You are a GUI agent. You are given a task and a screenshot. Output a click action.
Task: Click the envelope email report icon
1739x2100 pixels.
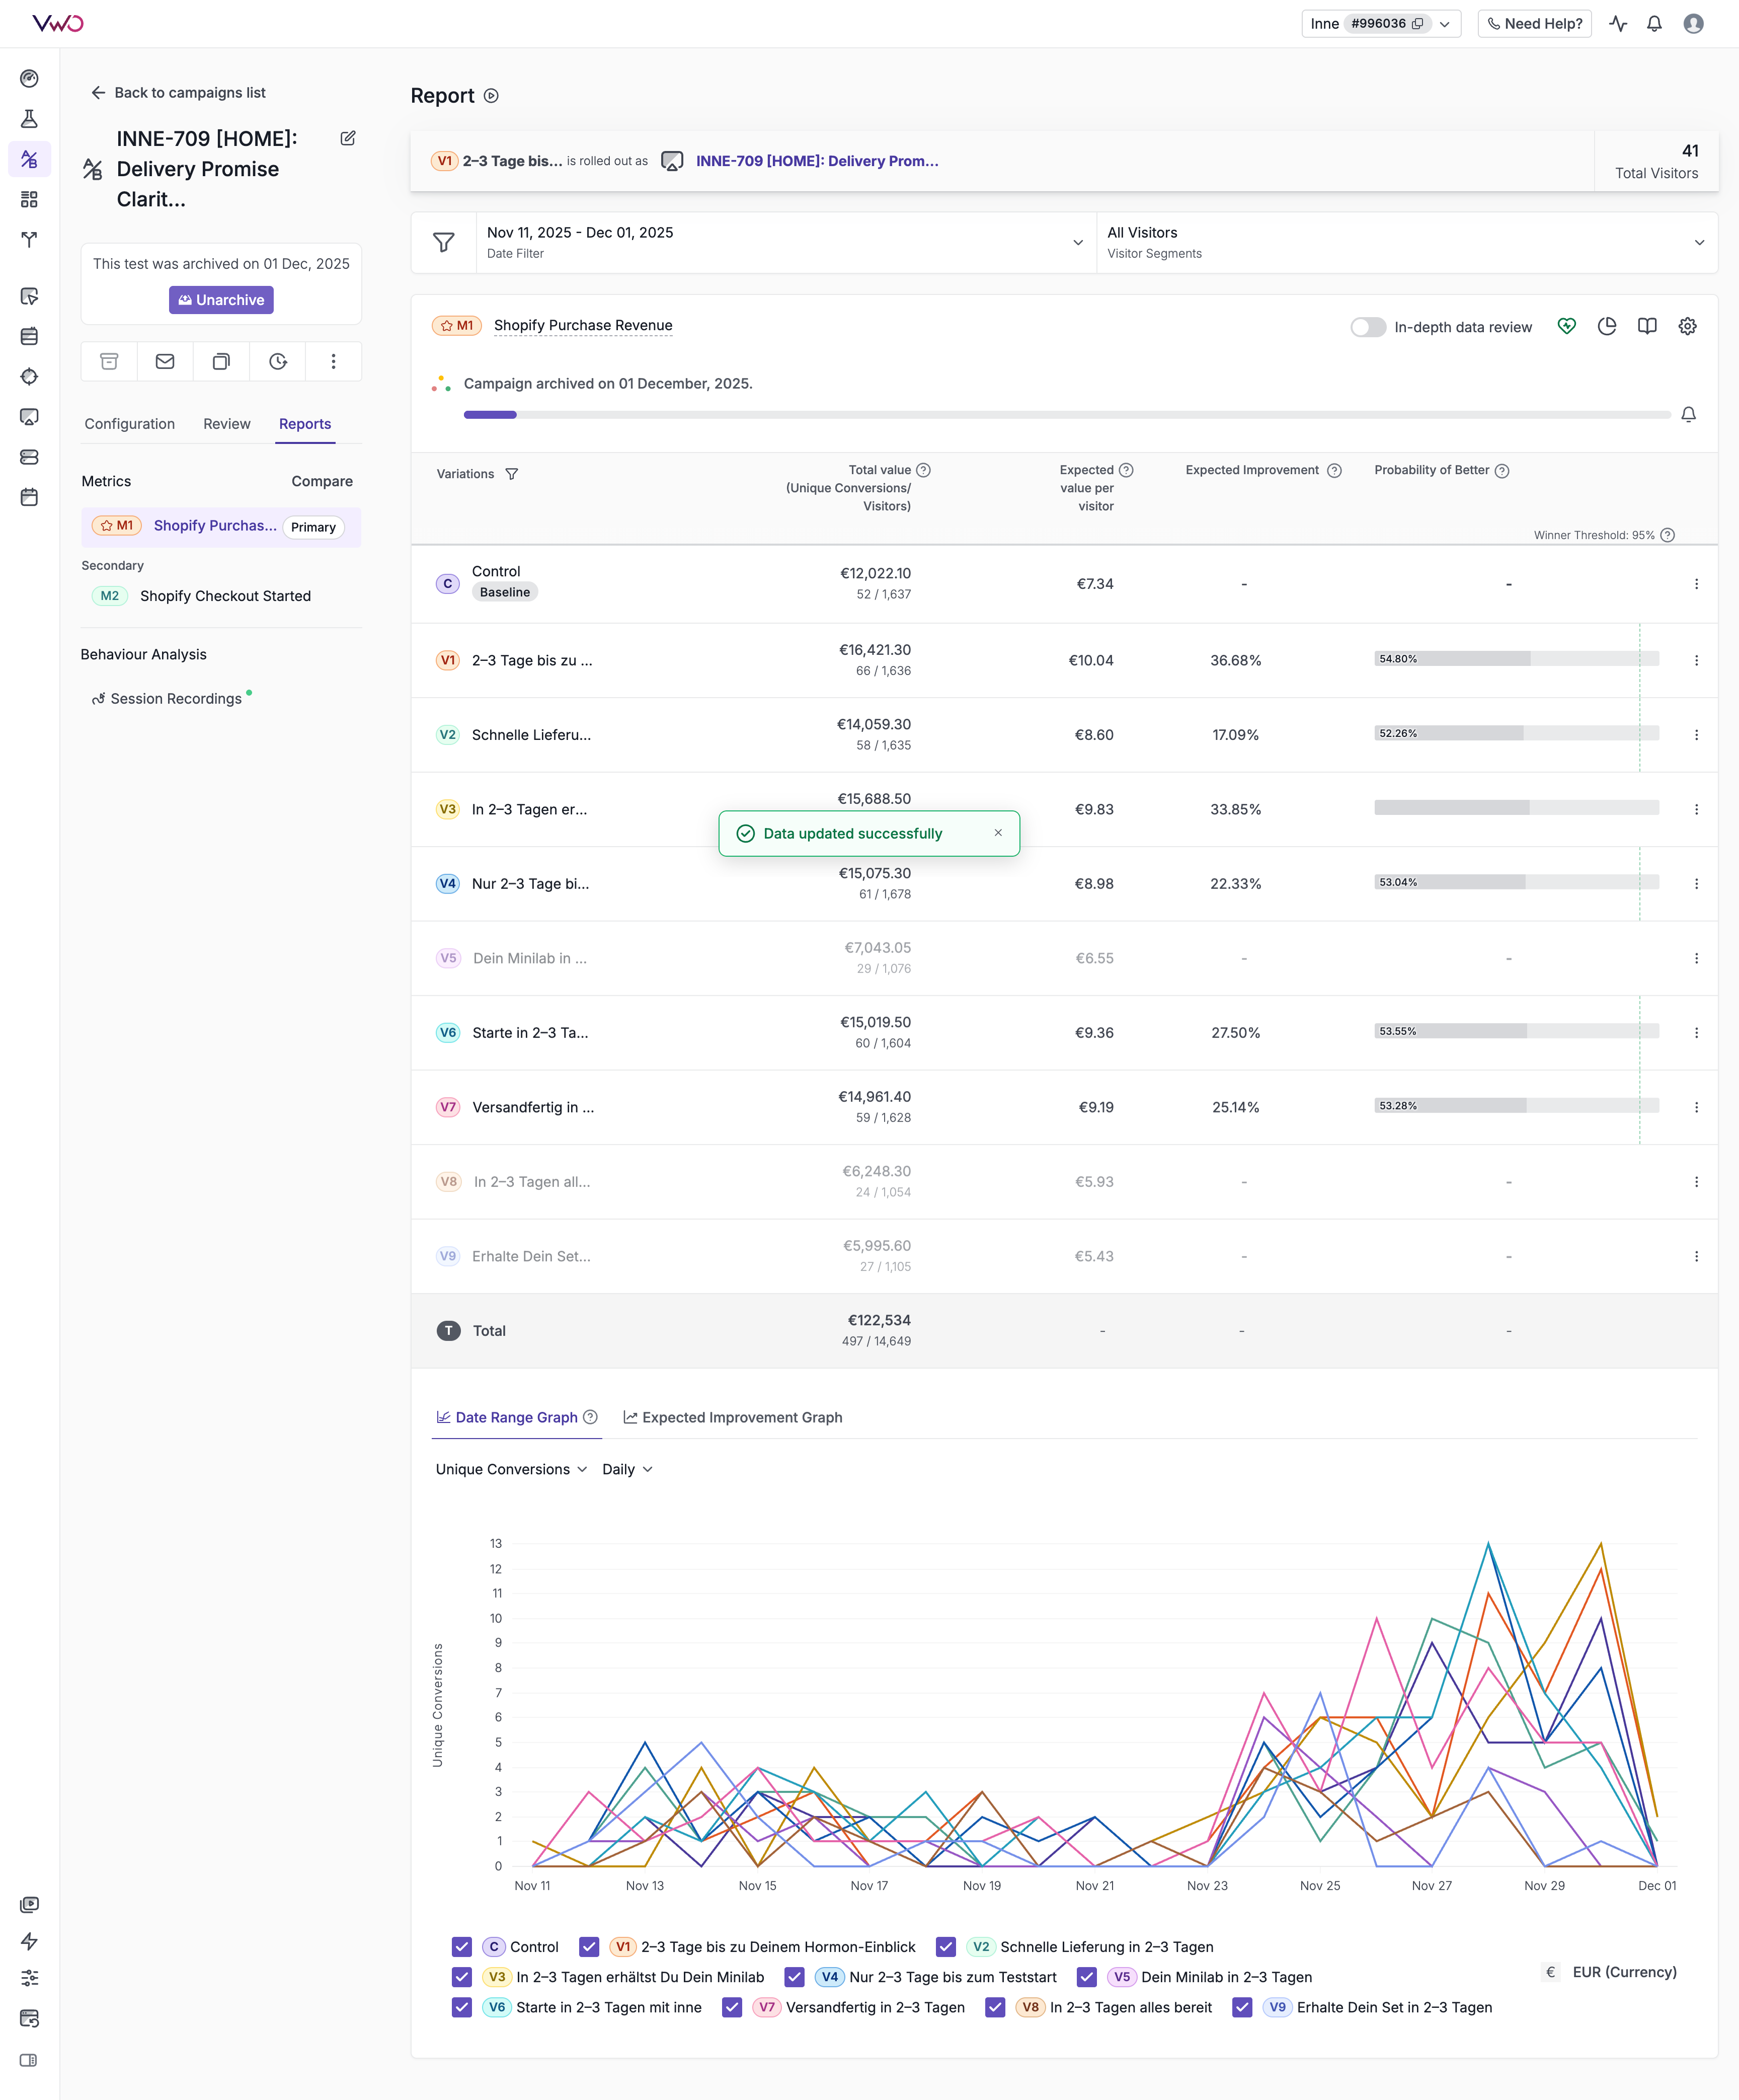(x=165, y=361)
